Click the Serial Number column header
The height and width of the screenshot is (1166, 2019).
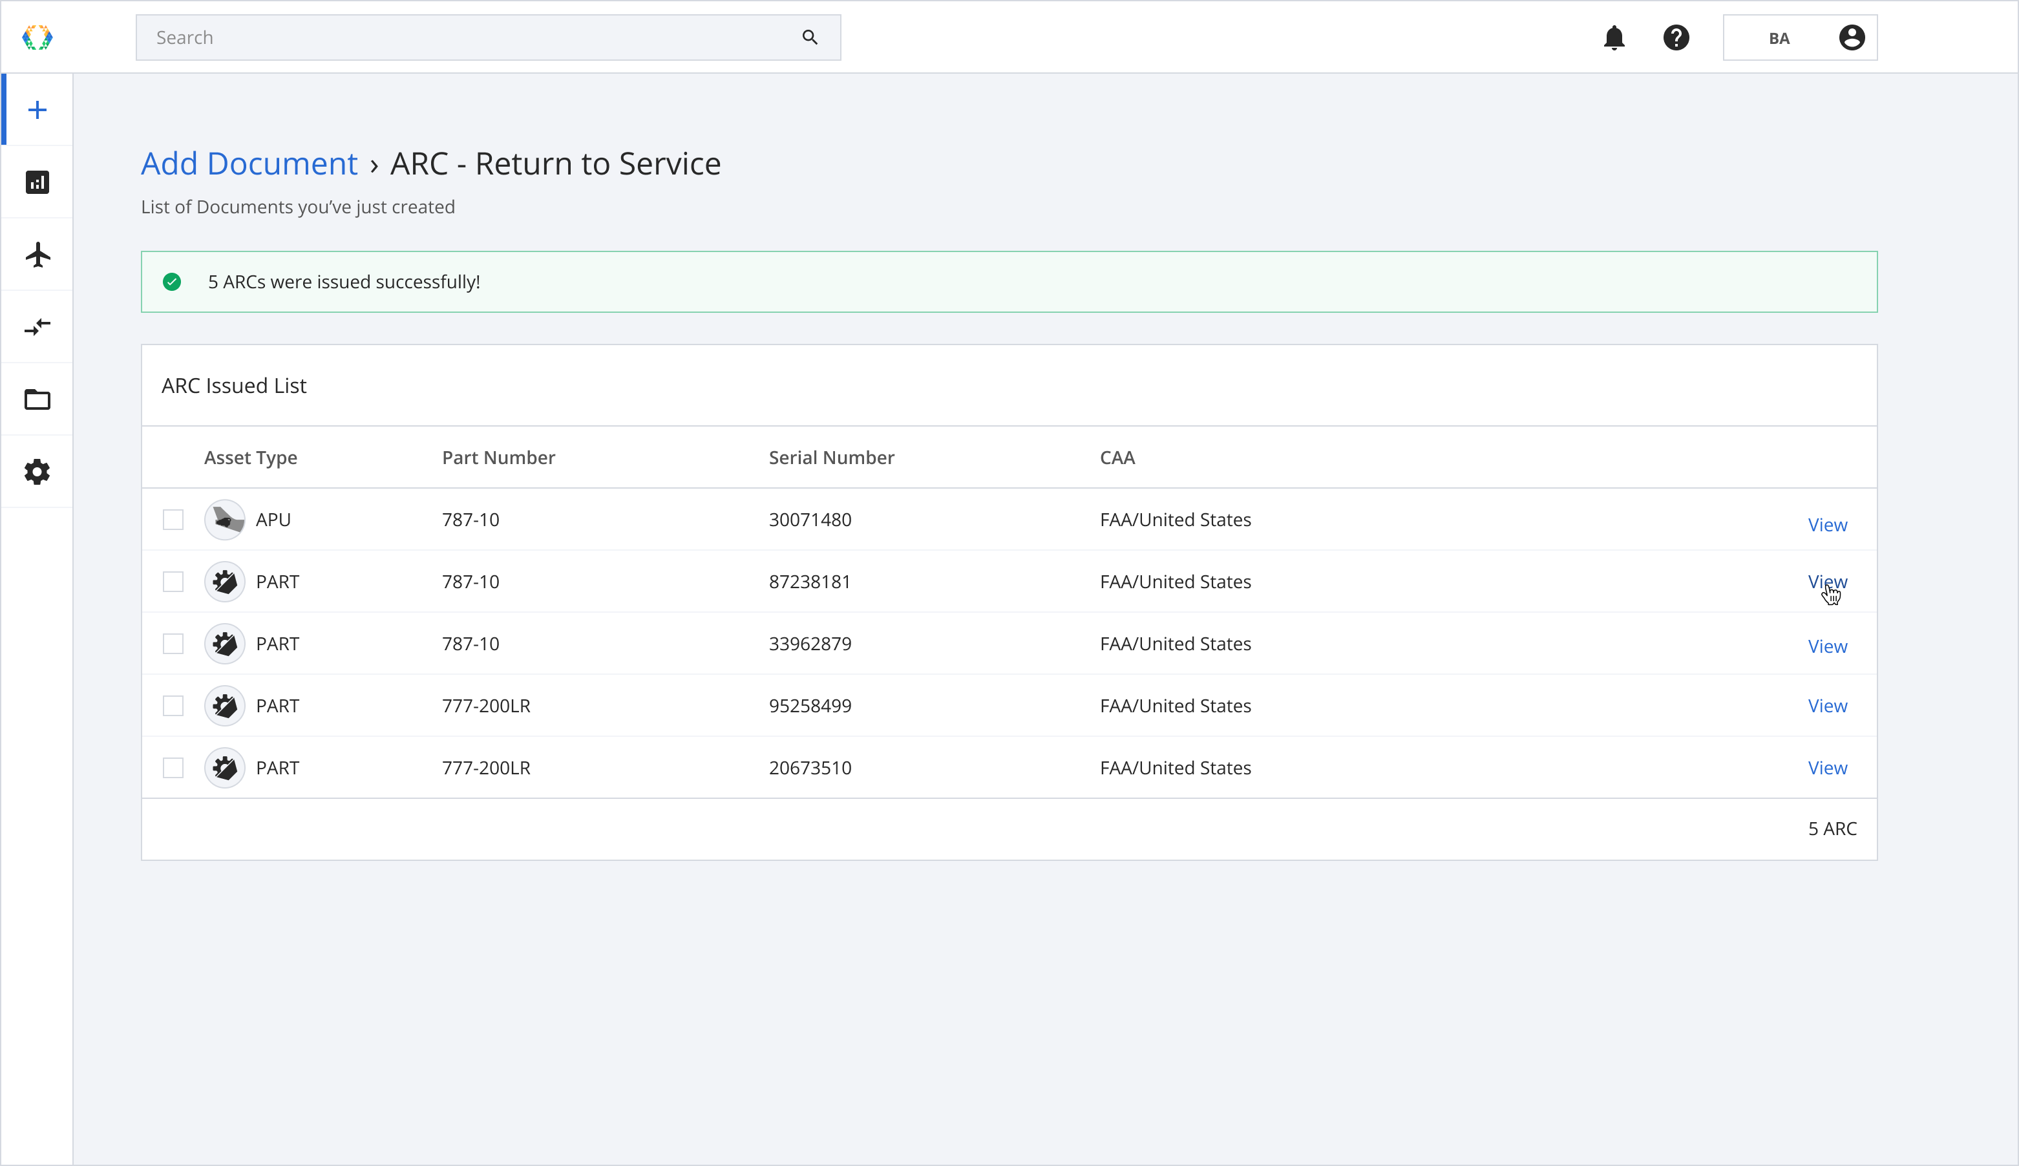(832, 457)
